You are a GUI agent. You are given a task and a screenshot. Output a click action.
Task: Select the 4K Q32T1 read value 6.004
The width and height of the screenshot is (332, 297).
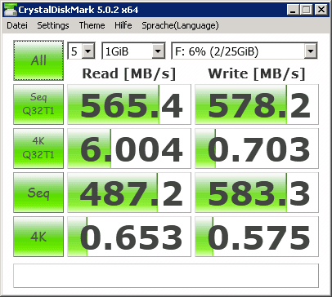[129, 148]
